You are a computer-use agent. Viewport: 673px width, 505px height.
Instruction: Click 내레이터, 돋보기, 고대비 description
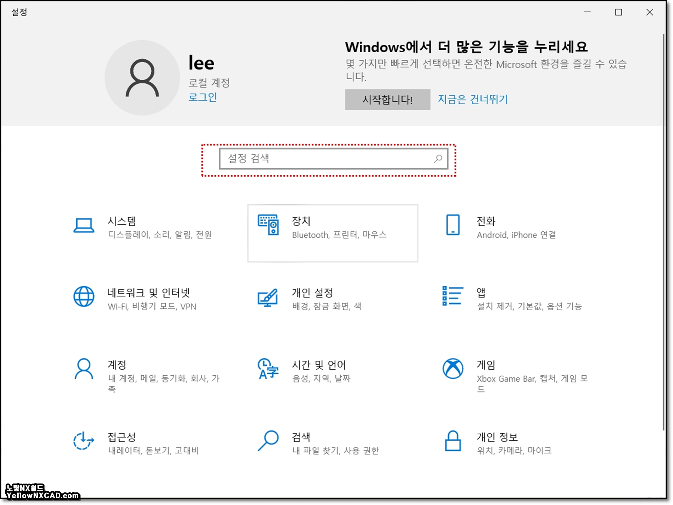pos(153,450)
